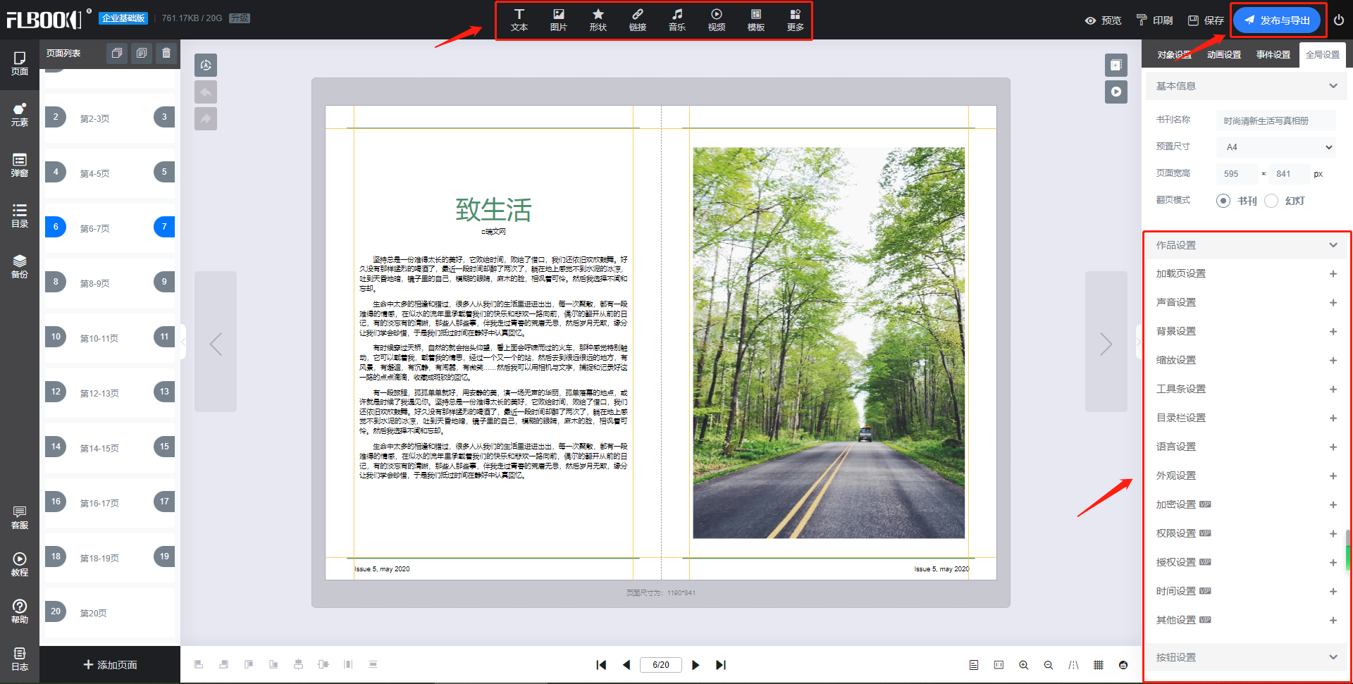Click 添加页面 to add a page
Viewport: 1353px width, 684px height.
click(x=110, y=665)
